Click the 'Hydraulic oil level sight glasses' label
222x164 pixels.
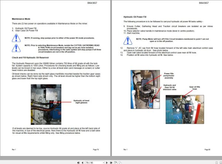point(81,102)
